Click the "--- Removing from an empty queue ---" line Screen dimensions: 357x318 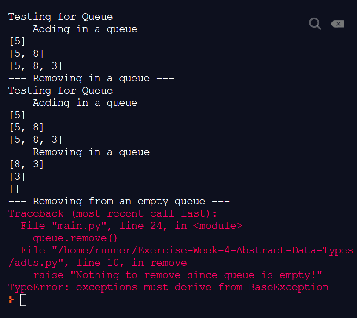(x=119, y=202)
